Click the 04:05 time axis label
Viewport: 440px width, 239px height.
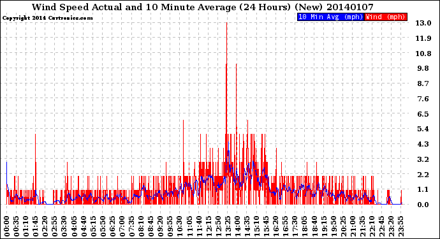(x=74, y=226)
